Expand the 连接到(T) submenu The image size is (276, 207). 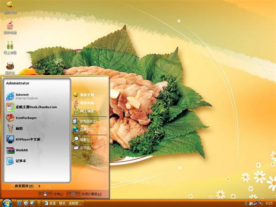87,129
